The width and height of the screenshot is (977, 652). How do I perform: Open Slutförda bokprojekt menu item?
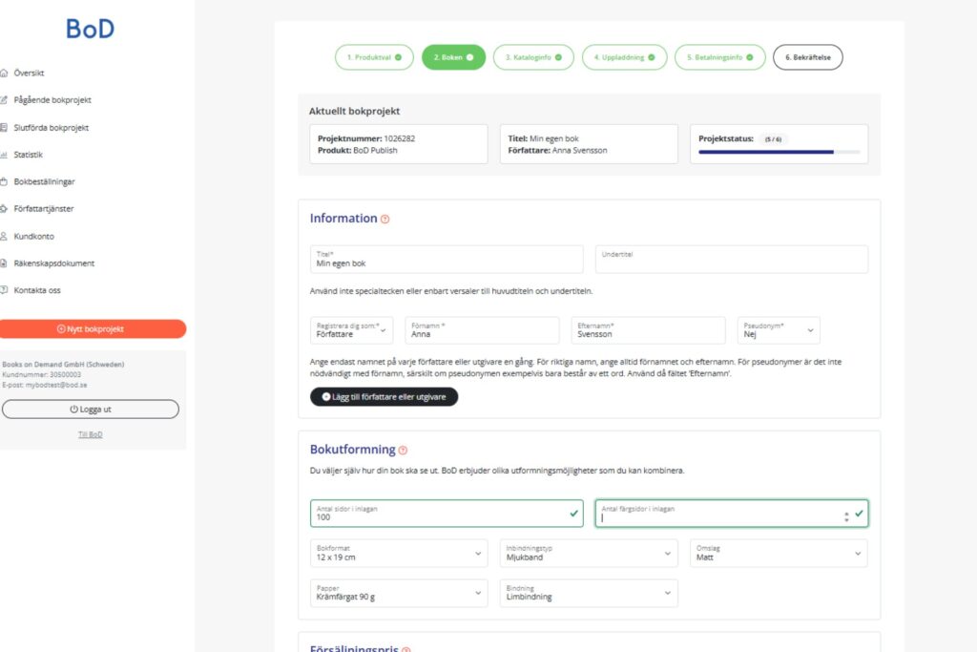click(x=52, y=127)
